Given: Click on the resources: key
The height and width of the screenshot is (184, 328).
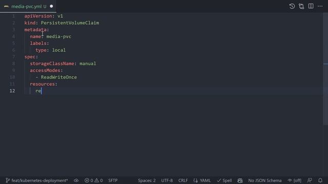Looking at the screenshot, I should point(44,84).
